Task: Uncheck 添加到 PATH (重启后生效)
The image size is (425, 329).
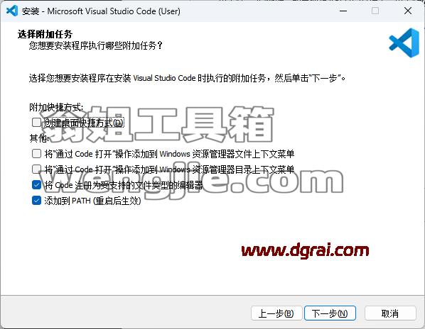Action: [x=36, y=201]
